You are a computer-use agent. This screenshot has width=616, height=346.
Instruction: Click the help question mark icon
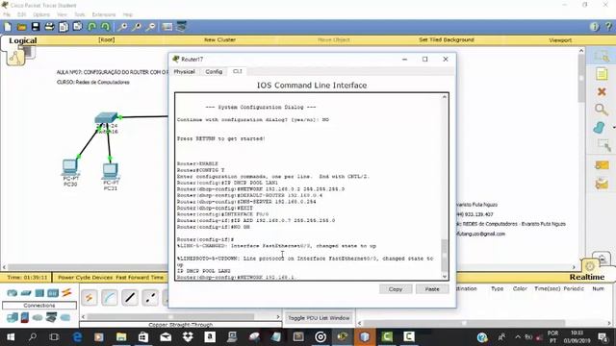(608, 27)
